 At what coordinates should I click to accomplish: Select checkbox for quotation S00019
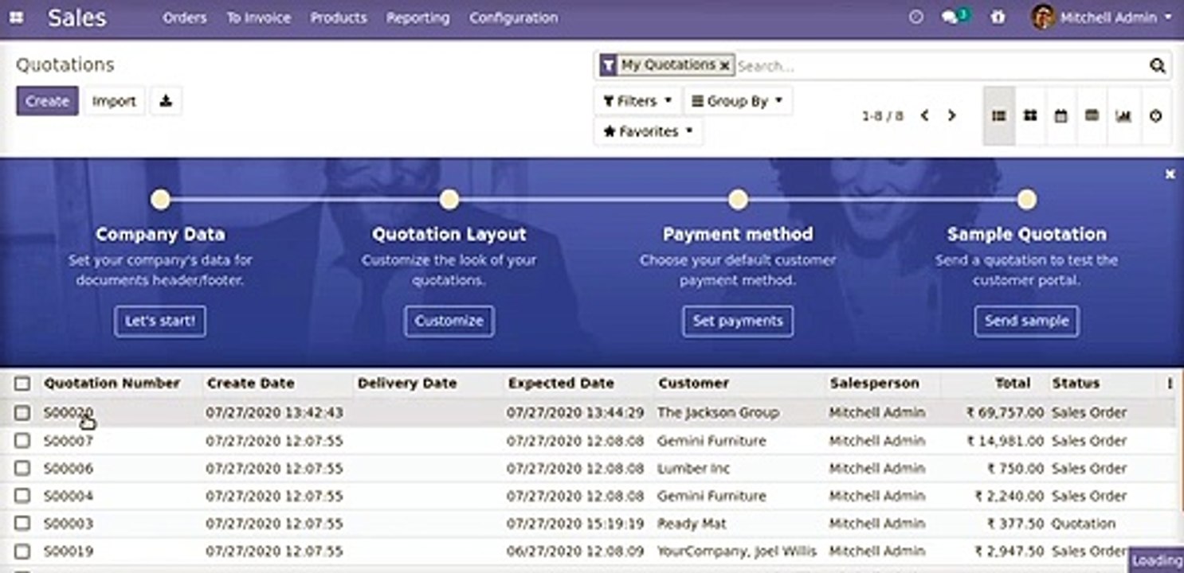coord(22,551)
